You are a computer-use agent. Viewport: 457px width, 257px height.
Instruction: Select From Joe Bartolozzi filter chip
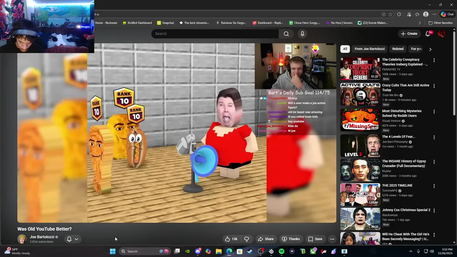click(x=370, y=49)
